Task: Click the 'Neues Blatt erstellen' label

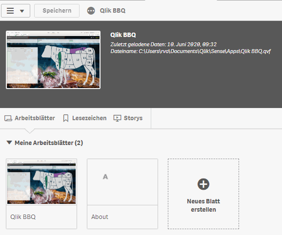Action: tap(203, 205)
